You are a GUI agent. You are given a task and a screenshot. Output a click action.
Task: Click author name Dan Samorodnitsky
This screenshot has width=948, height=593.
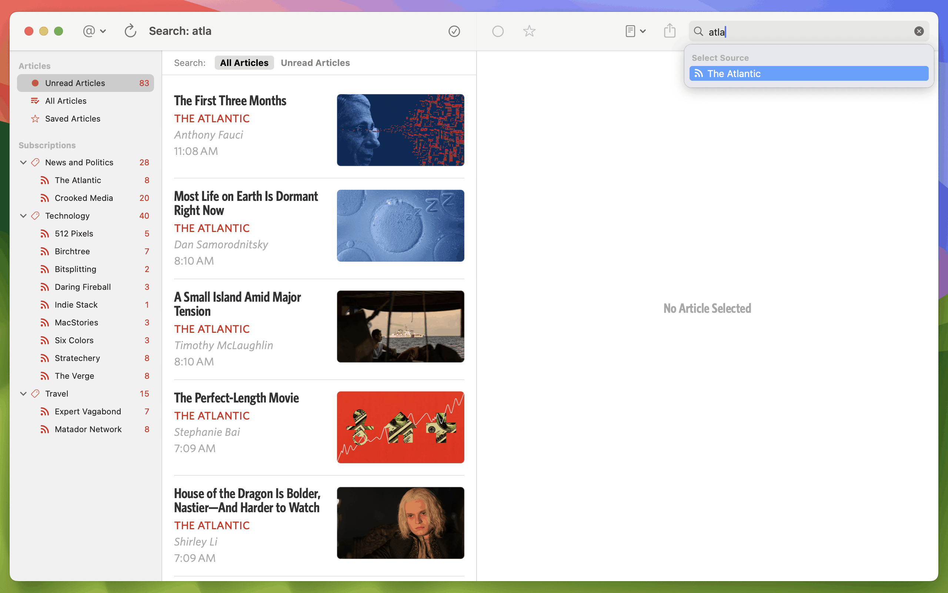(221, 244)
